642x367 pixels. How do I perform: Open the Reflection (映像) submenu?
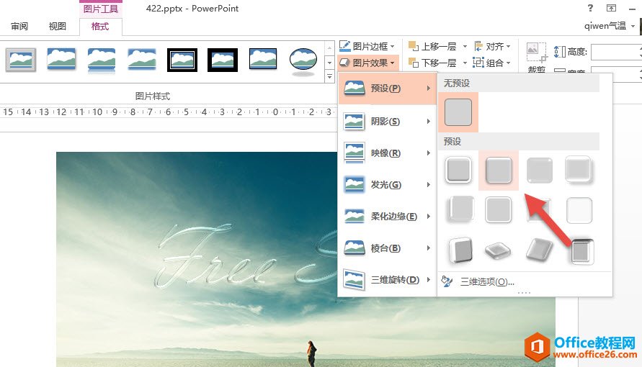tap(387, 153)
